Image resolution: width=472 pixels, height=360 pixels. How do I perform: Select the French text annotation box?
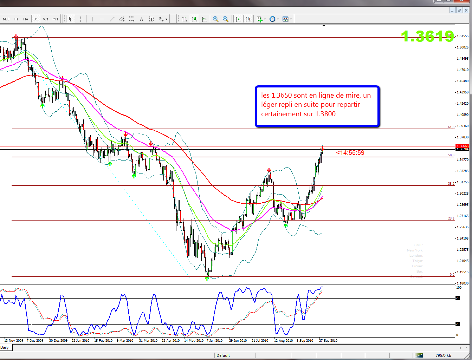(317, 106)
